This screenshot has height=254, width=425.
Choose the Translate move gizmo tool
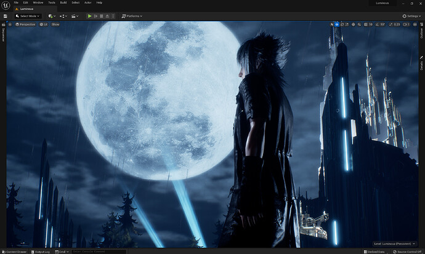click(x=337, y=25)
